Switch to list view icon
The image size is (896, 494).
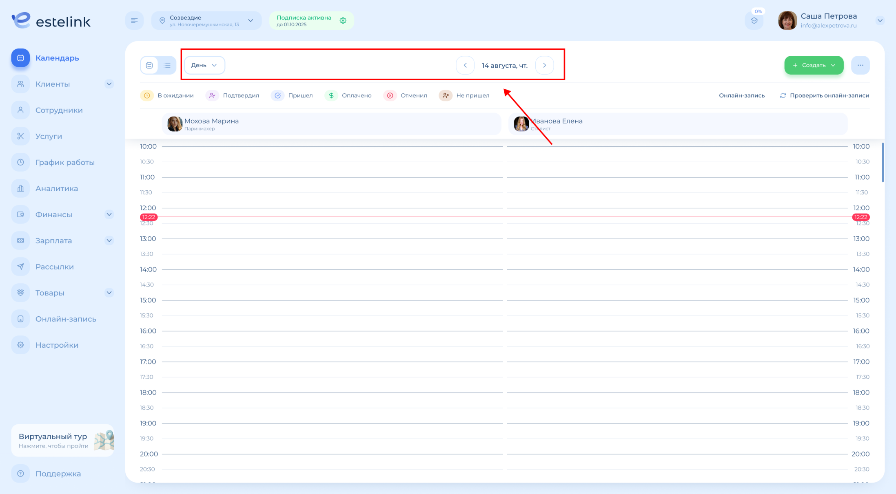(x=167, y=65)
